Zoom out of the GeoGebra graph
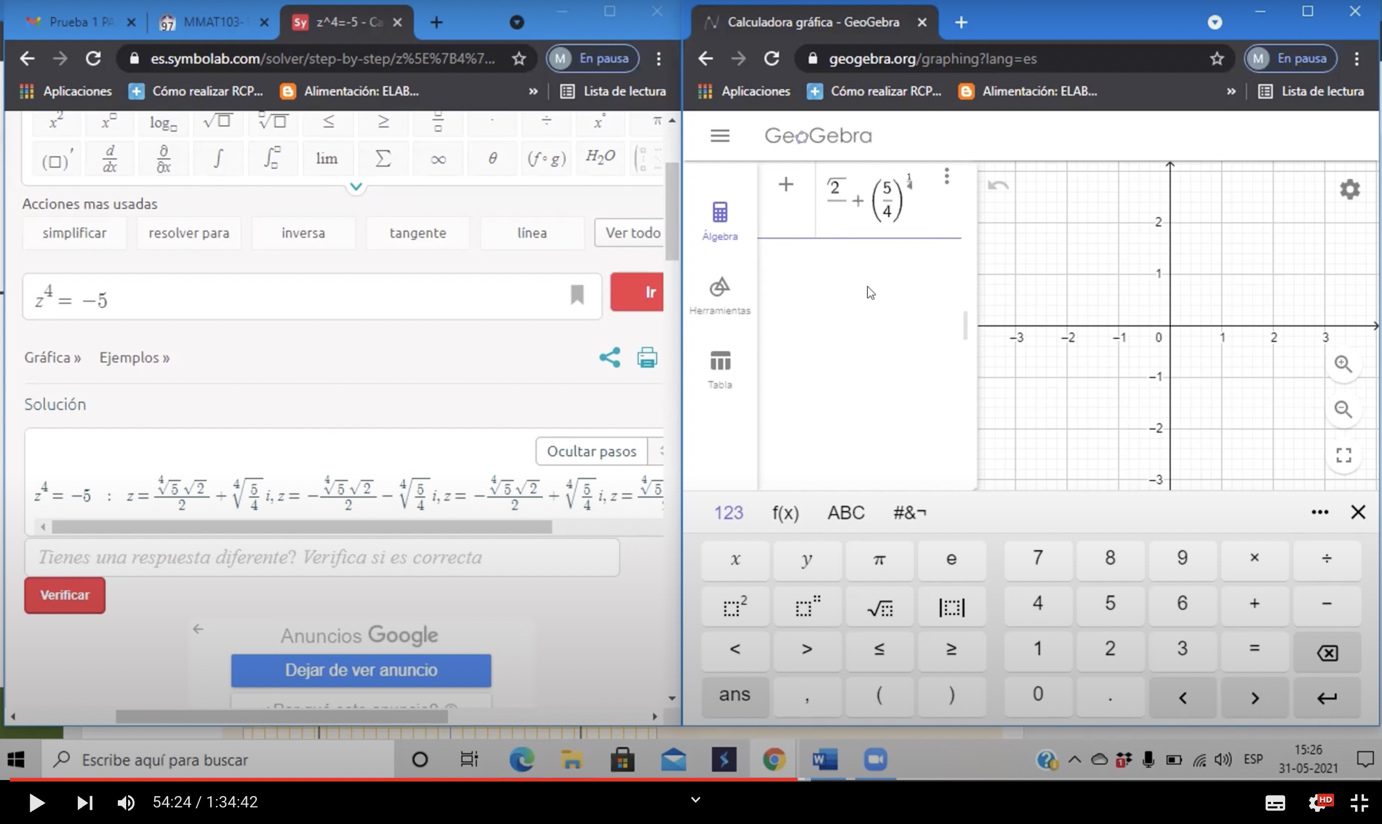The width and height of the screenshot is (1382, 824). coord(1343,410)
